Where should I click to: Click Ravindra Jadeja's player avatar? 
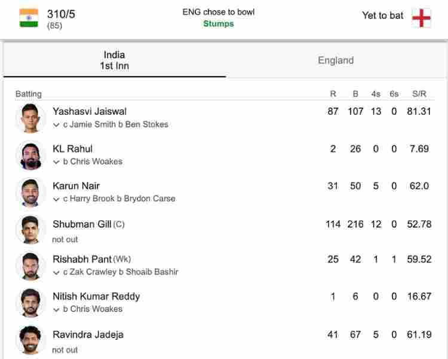click(x=30, y=340)
